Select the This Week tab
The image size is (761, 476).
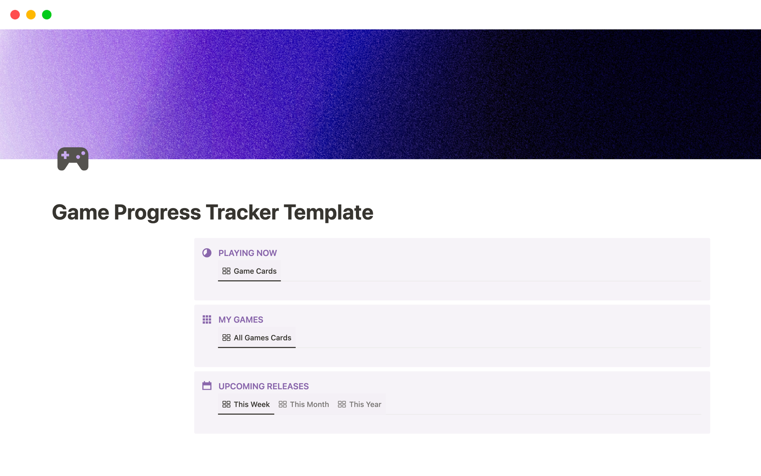[x=246, y=404]
